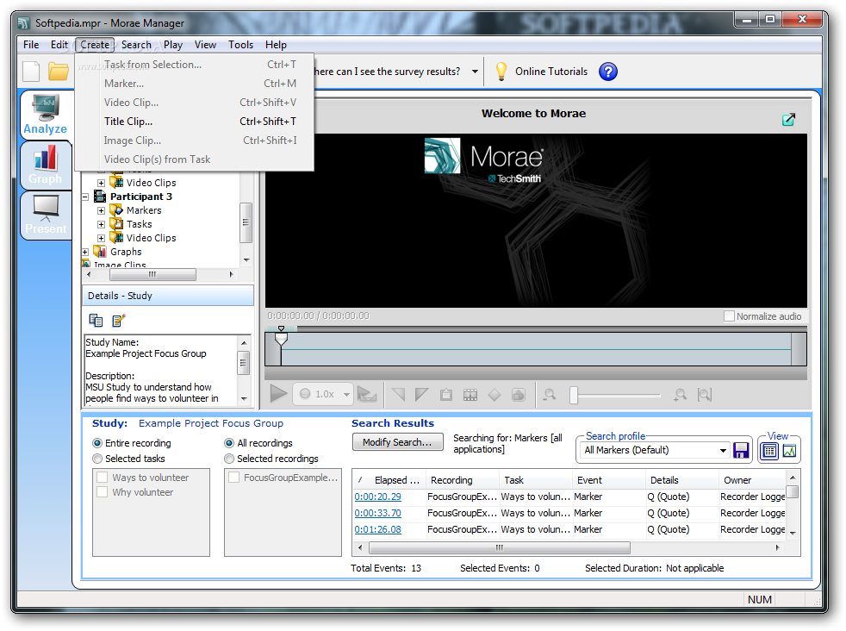846x631 pixels.
Task: Click the timeline zoom slider handle
Action: point(574,395)
